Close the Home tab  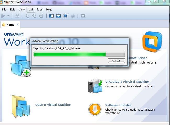18,25
